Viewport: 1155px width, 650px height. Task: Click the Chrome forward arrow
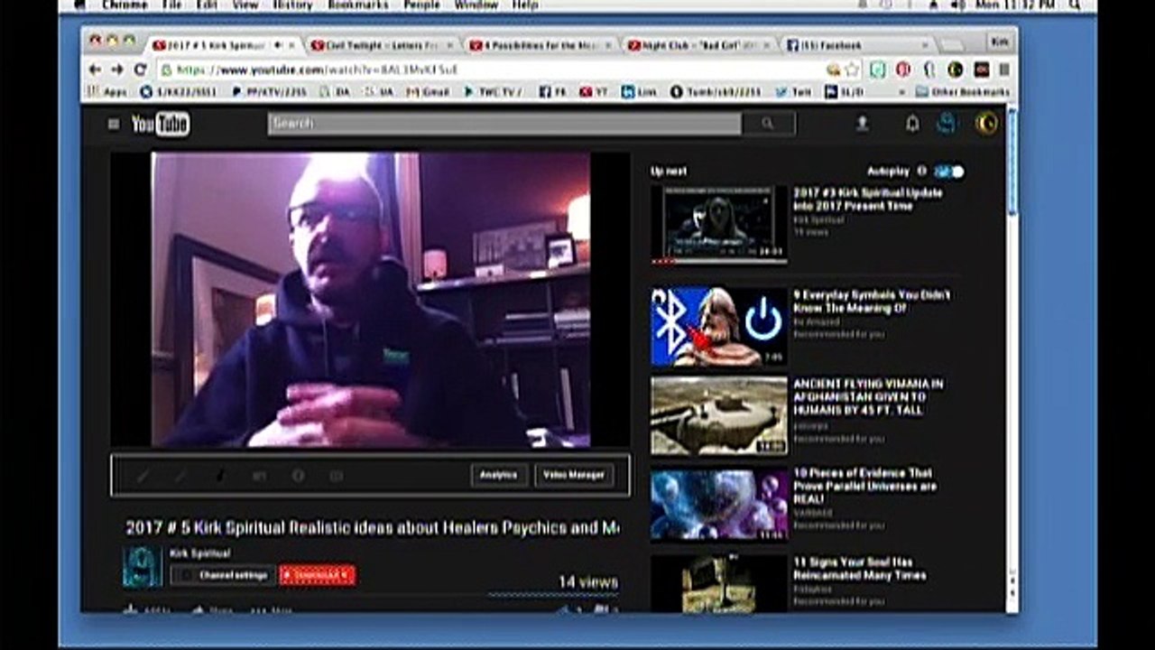(117, 70)
